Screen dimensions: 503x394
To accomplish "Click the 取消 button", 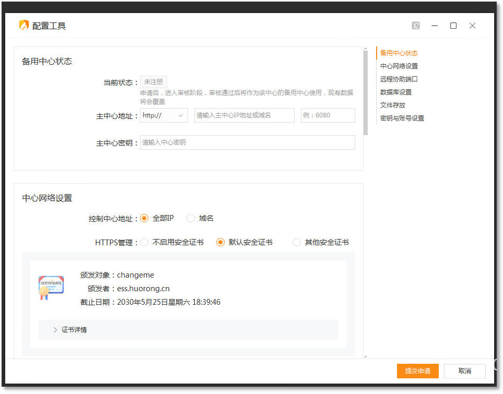I will (465, 371).
